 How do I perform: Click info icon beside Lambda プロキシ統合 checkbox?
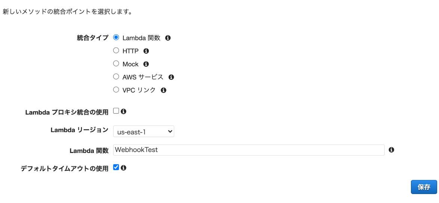point(123,112)
